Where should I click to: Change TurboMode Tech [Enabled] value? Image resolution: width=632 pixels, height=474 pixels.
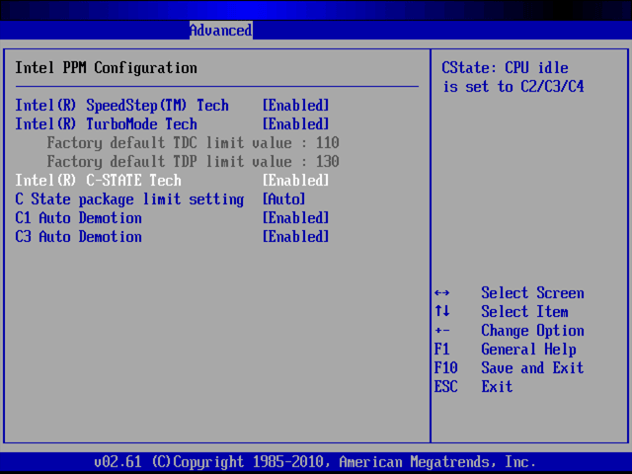(296, 124)
